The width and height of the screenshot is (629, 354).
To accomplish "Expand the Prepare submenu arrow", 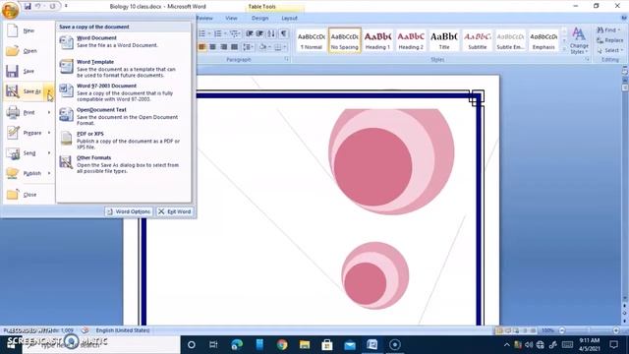I will [49, 133].
